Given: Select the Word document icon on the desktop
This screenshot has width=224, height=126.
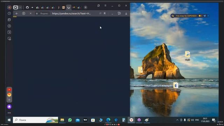Looking at the screenshot, I should [176, 86].
